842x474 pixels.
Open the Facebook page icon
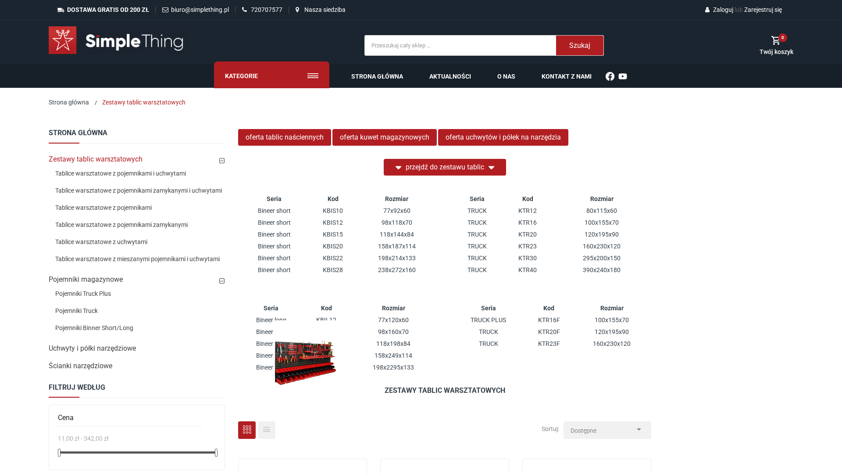[610, 76]
